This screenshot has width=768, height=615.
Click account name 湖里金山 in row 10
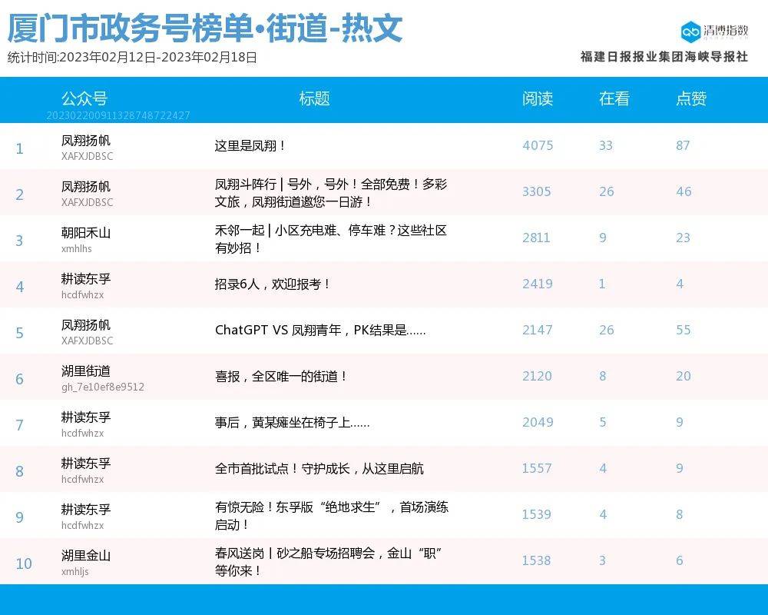[x=86, y=556]
